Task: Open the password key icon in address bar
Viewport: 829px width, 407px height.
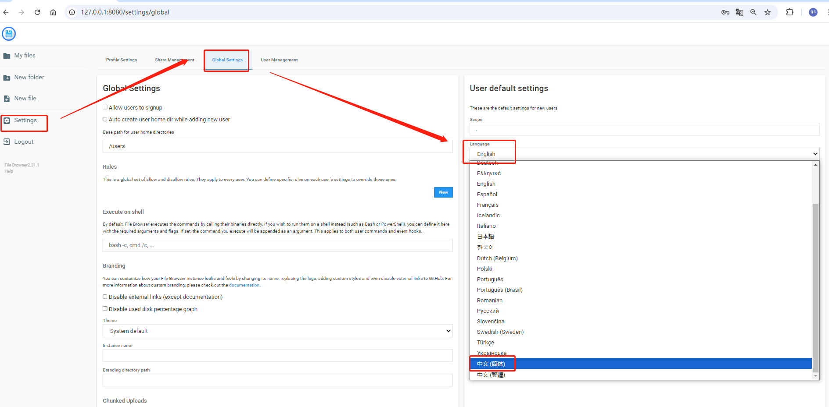Action: pos(725,12)
